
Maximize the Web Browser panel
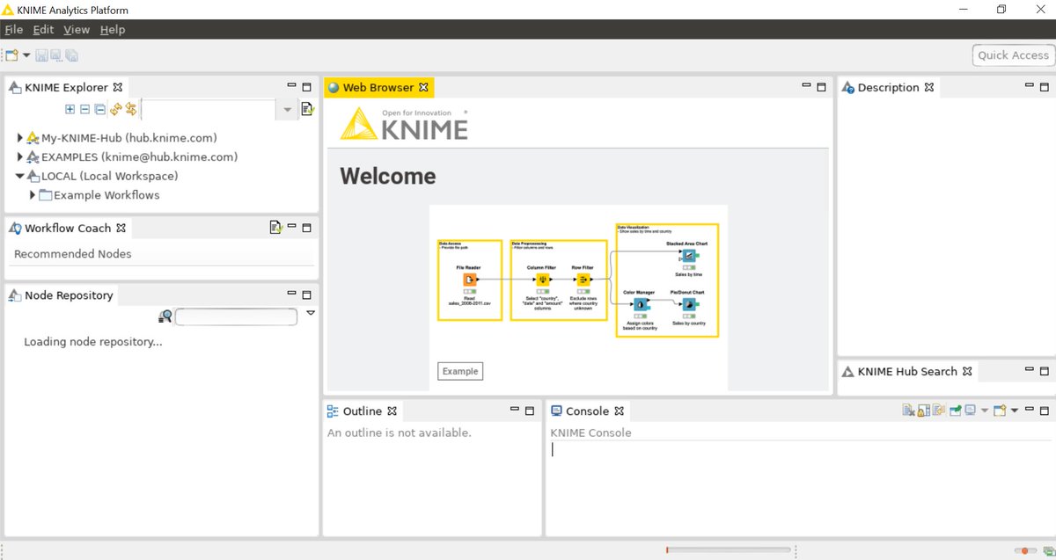822,87
